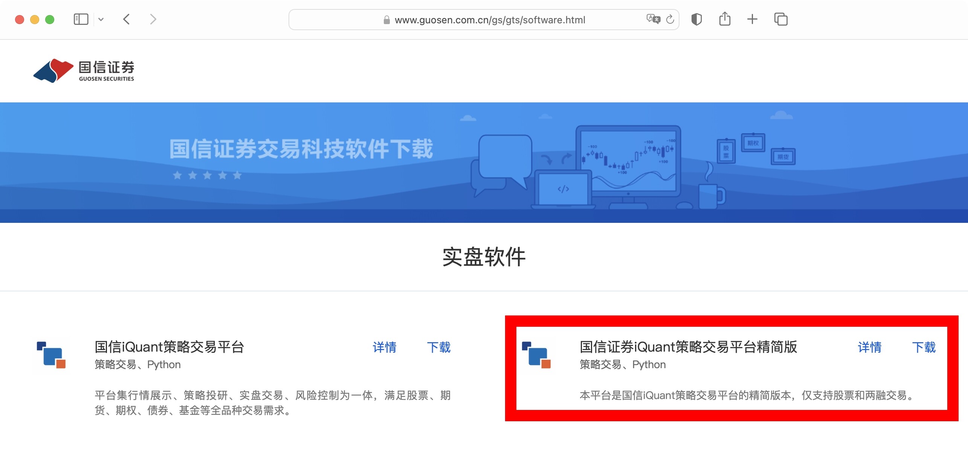Screen dimensions: 968x457
Task: Click the Privacy Report shield icon
Action: coord(696,19)
